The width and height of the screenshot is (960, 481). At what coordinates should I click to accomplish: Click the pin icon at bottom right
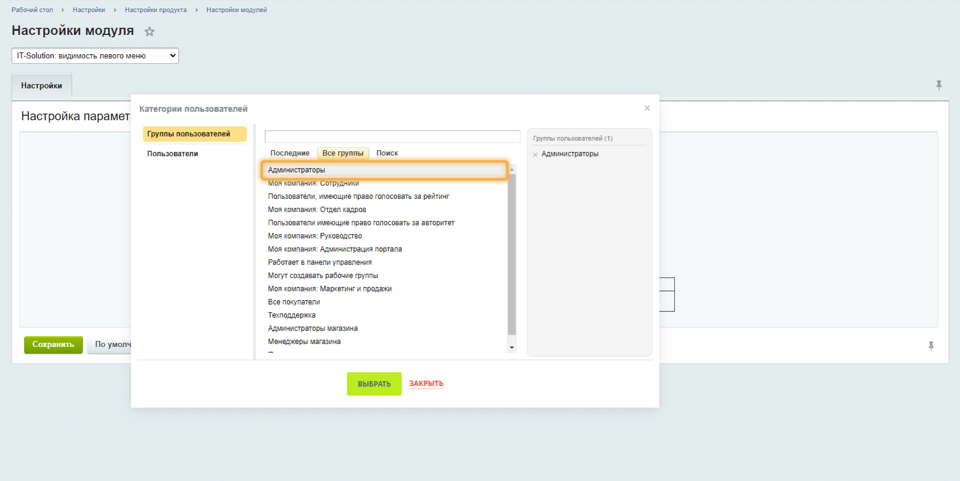tap(931, 346)
